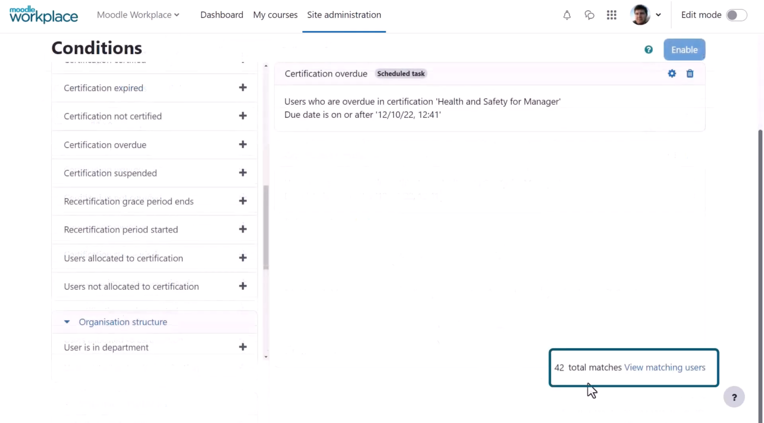Edit Certification overdue settings via gear icon

[672, 73]
